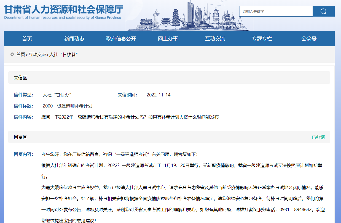Screen dimensions: 341x223
Task: Select 网上办事 from the navigation bar
Action: [168, 39]
